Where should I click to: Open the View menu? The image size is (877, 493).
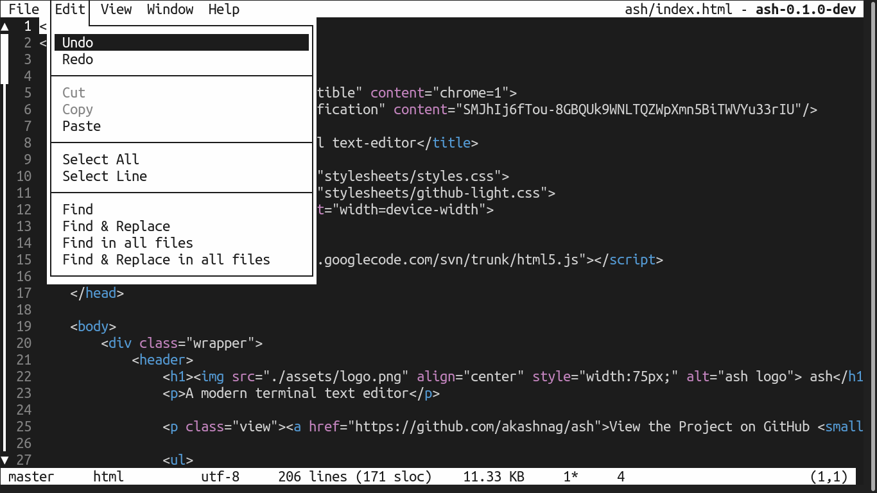116,9
